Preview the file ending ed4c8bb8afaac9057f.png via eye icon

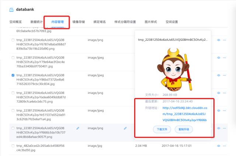[x=219, y=128]
